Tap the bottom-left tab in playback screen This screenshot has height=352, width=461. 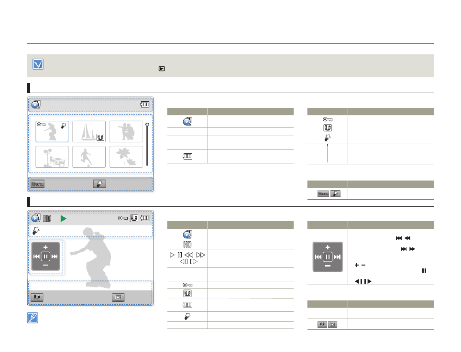(37, 297)
